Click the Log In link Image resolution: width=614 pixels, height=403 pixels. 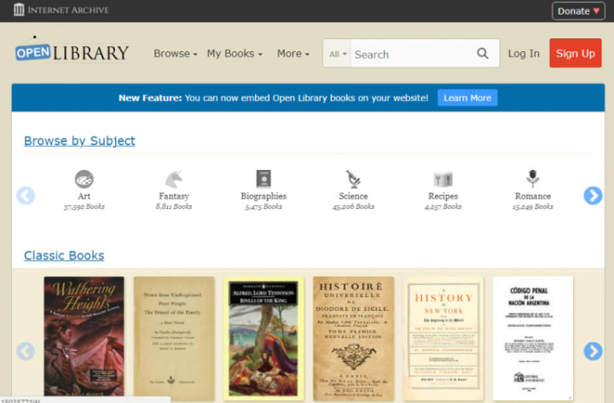point(524,53)
